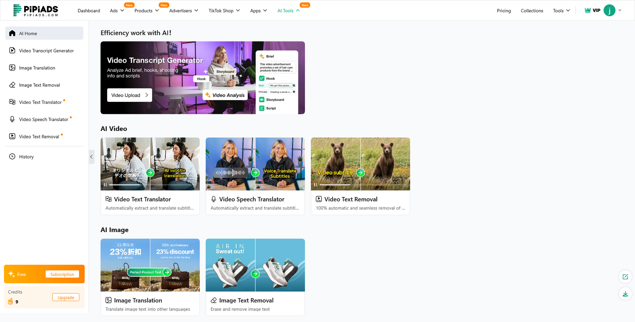Expand the Advertisers dropdown menu
Screen dimensions: 635x322
tap(184, 11)
